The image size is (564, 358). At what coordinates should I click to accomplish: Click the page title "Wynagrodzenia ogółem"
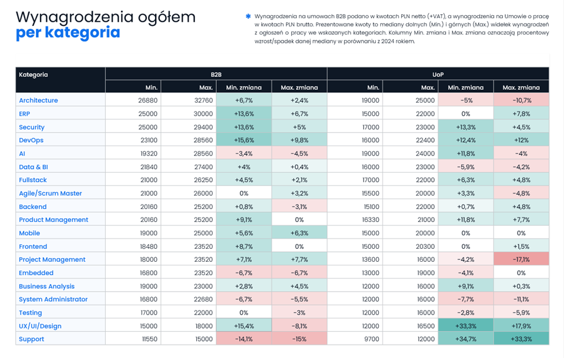click(x=105, y=16)
